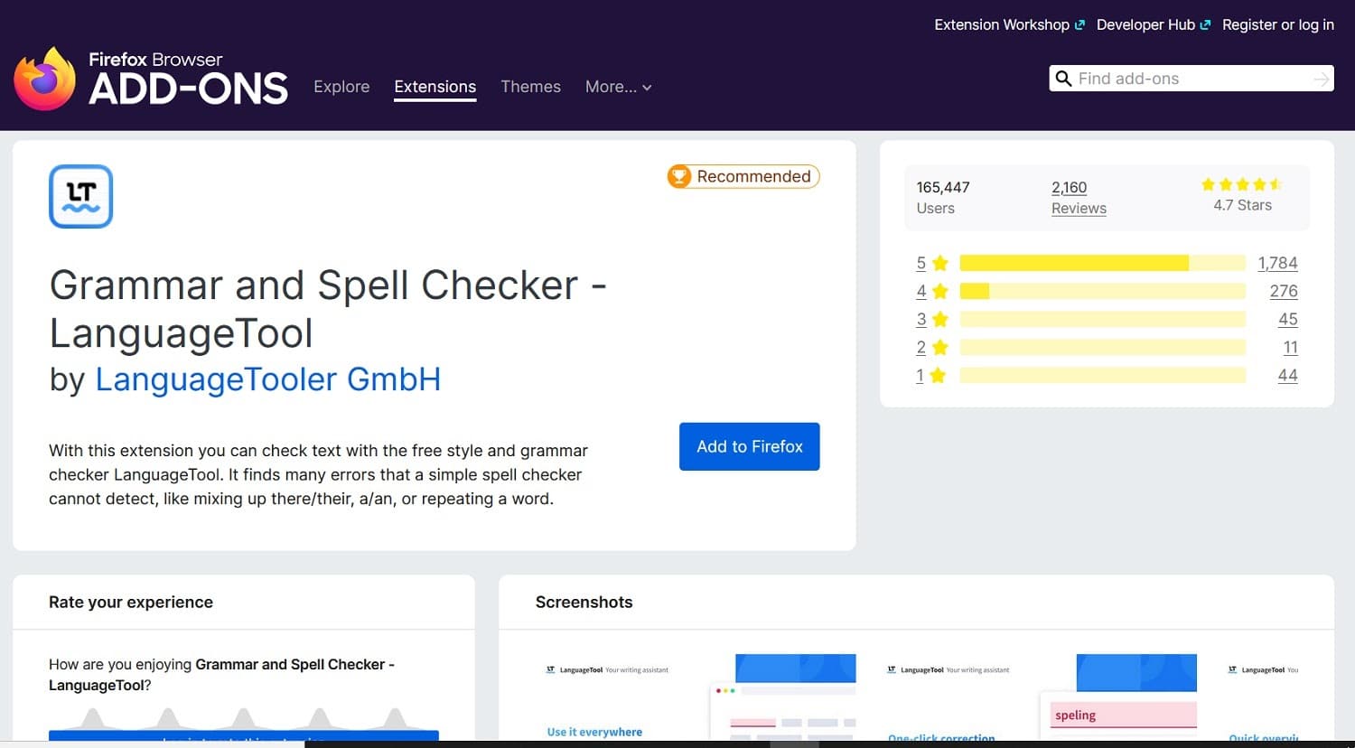Click the 4-star rating bar

pyautogui.click(x=1102, y=291)
